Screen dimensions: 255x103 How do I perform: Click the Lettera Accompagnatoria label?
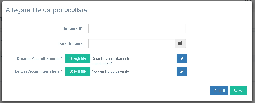tap(37, 71)
